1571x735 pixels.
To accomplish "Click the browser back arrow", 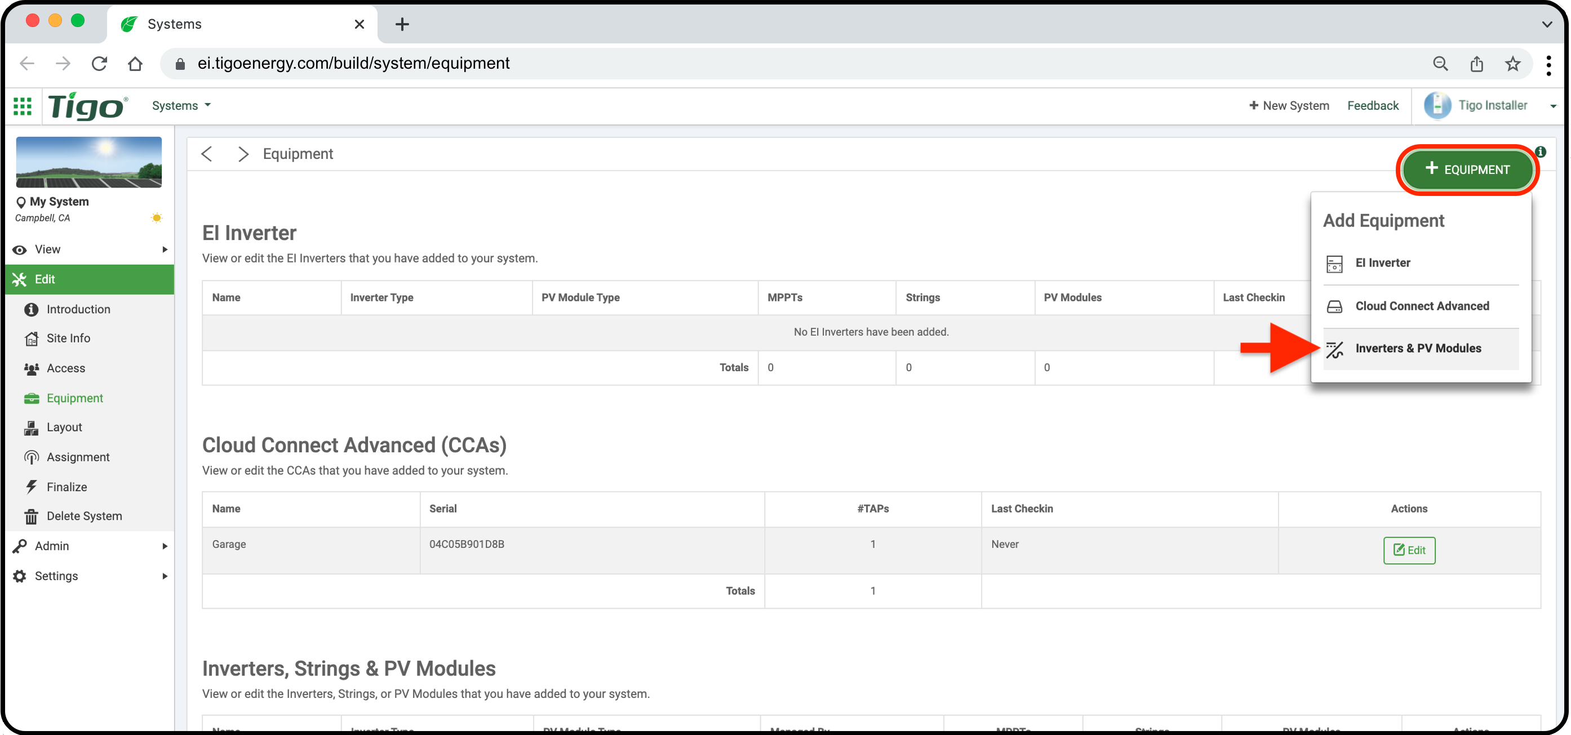I will tap(27, 64).
